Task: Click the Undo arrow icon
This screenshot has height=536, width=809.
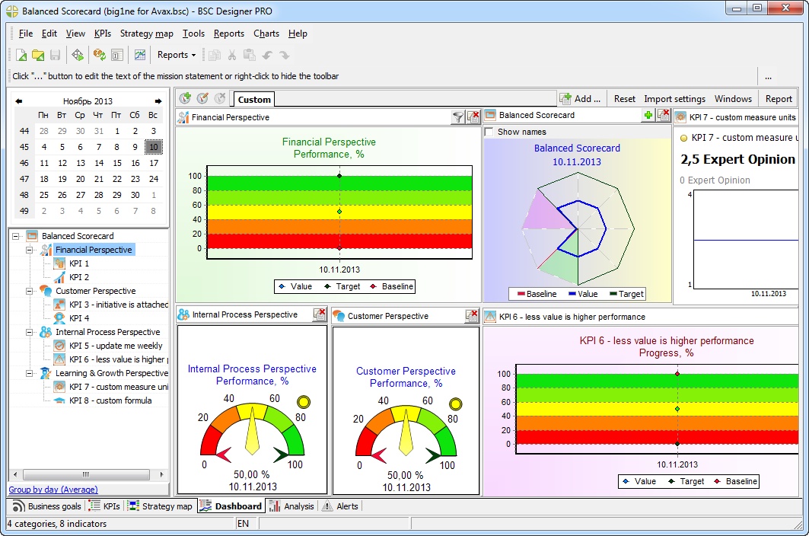Action: (x=267, y=55)
